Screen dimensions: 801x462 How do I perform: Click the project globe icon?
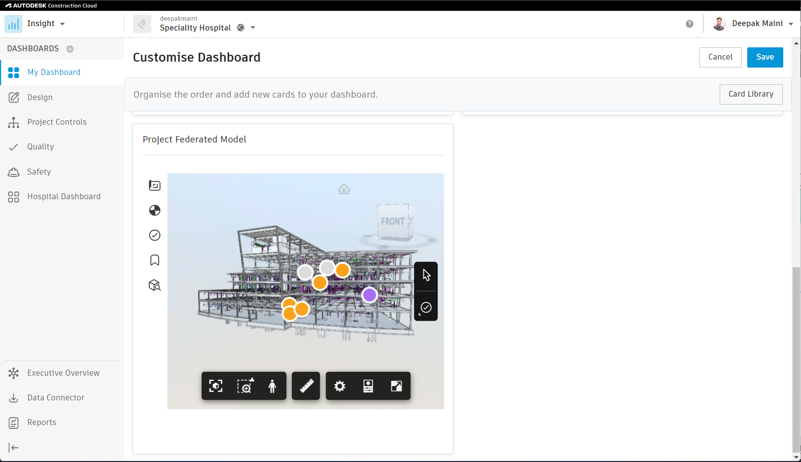(x=241, y=28)
